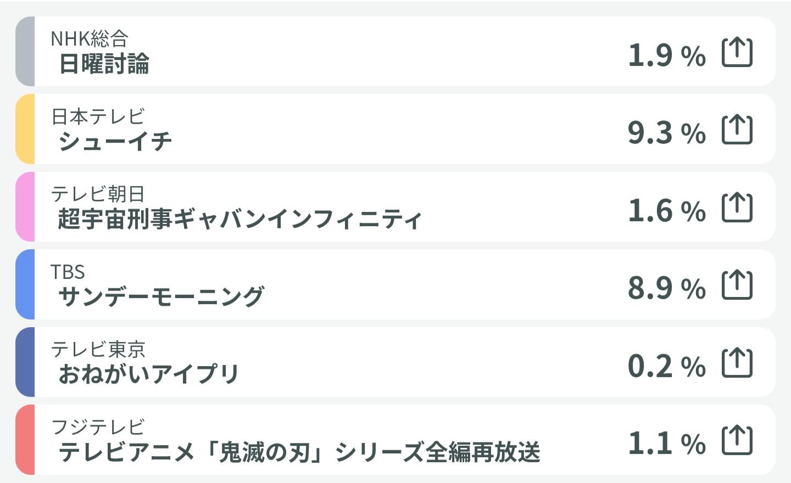Image resolution: width=791 pixels, height=483 pixels.
Task: Open the シューイチ program title
Action: point(115,142)
